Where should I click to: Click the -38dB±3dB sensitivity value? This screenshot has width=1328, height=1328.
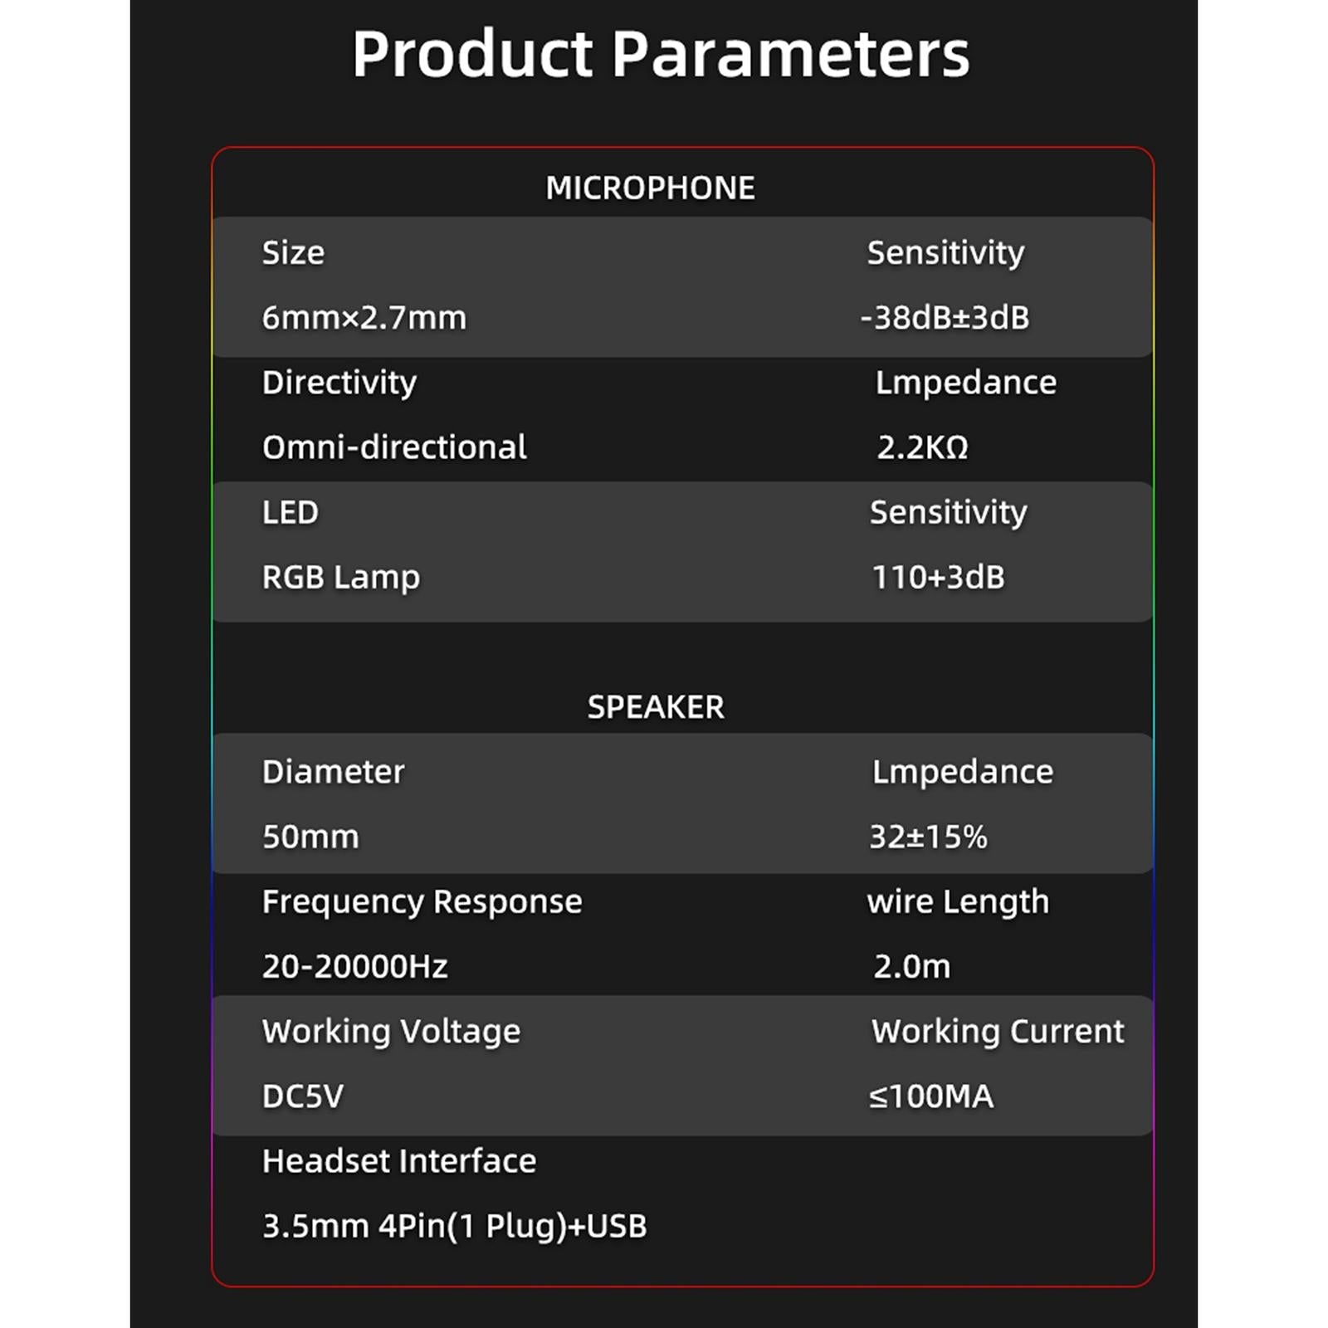coord(945,317)
